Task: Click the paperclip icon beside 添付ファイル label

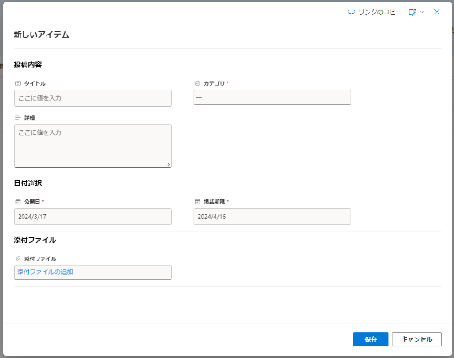Action: 18,259
